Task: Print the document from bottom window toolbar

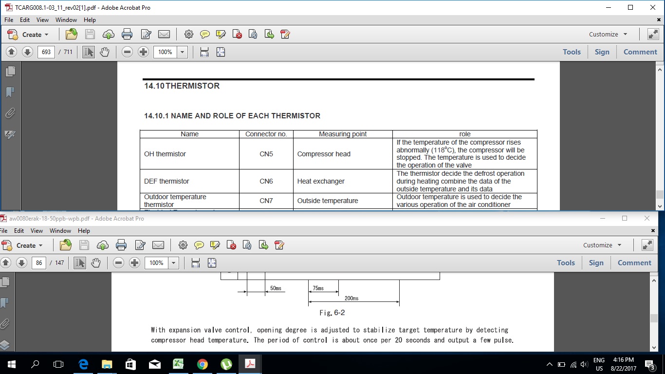Action: pyautogui.click(x=121, y=245)
